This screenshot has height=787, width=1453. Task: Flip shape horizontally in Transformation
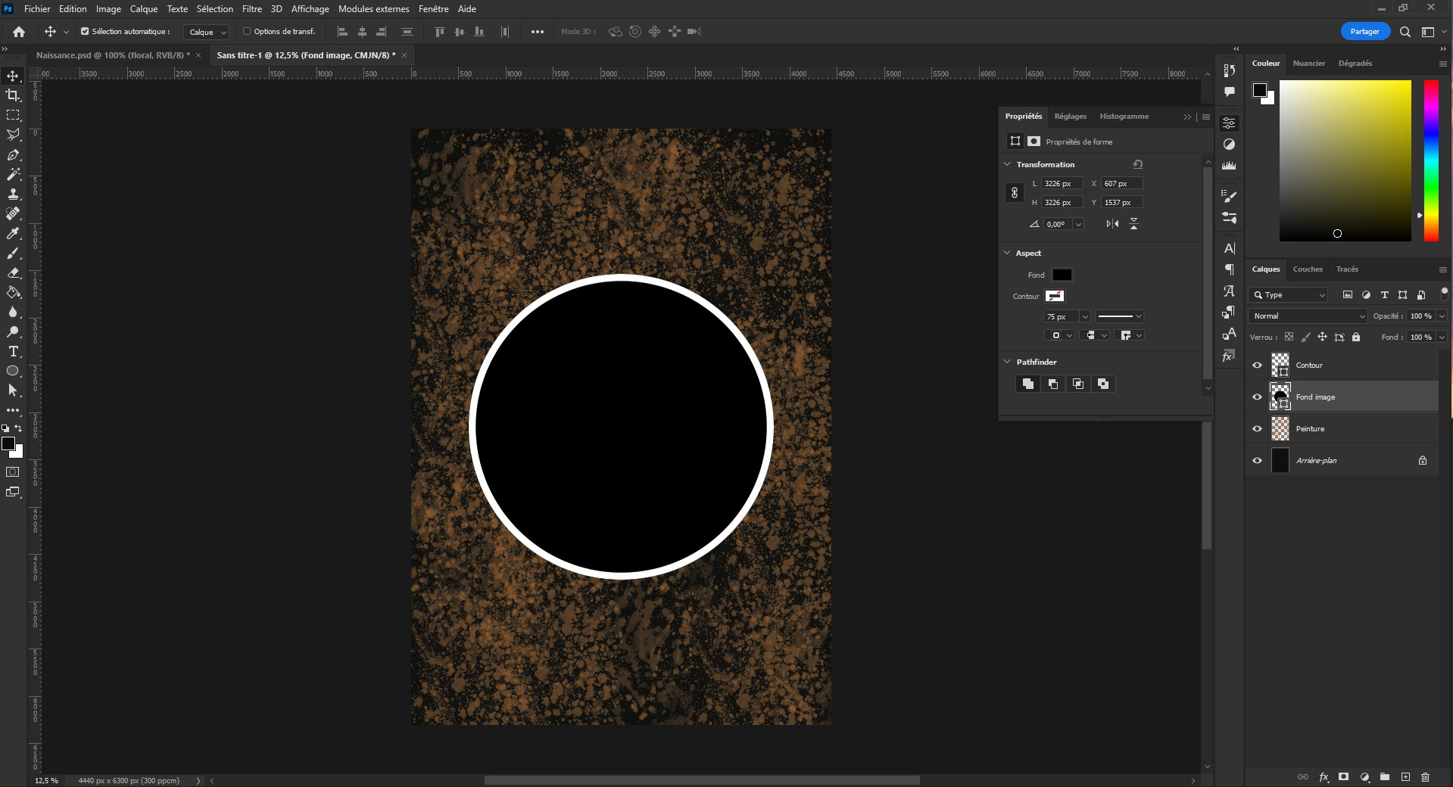[1112, 224]
